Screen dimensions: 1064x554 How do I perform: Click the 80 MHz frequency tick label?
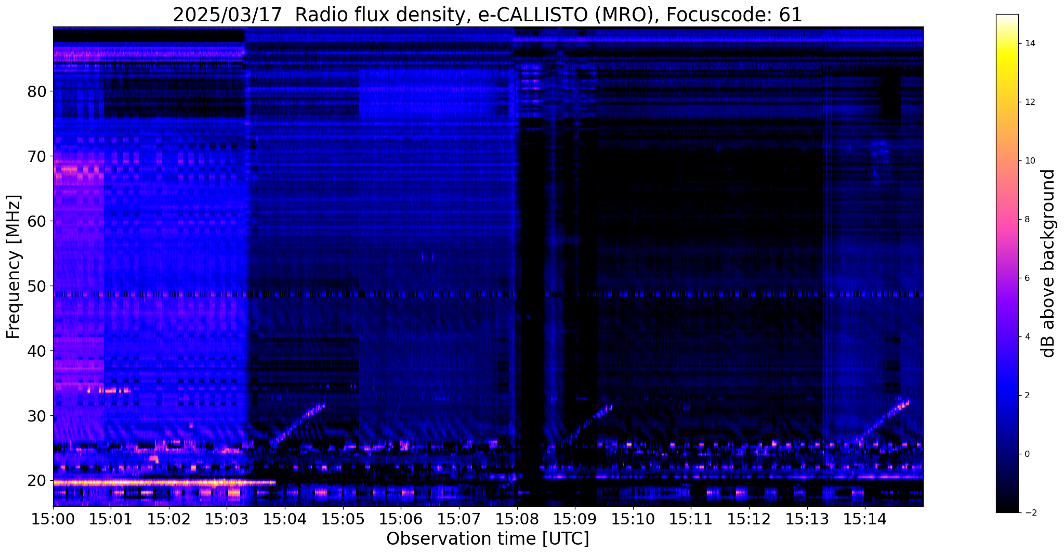(x=36, y=91)
